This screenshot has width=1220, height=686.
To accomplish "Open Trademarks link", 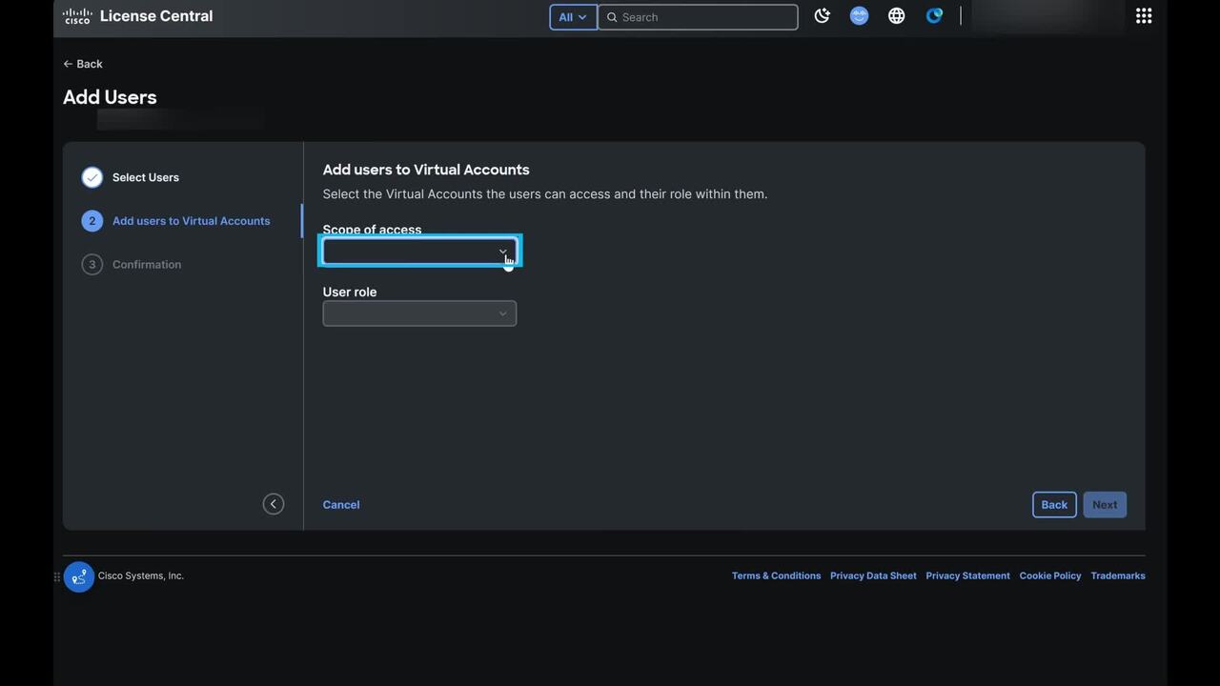I will pos(1118,575).
